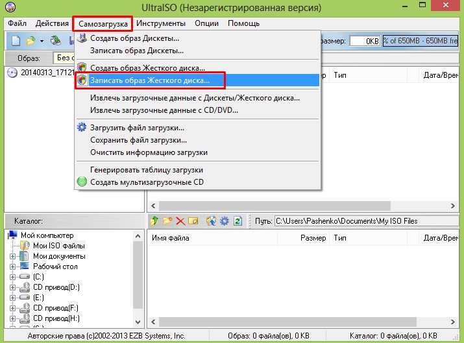Viewport: 464px width, 343px height.
Task: Click the Open file folder icon
Action: click(x=31, y=41)
